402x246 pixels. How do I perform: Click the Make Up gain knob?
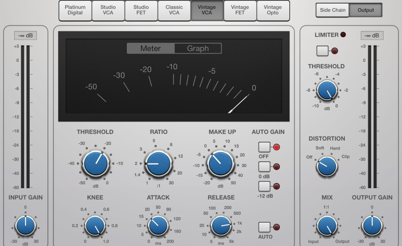[x=220, y=163]
